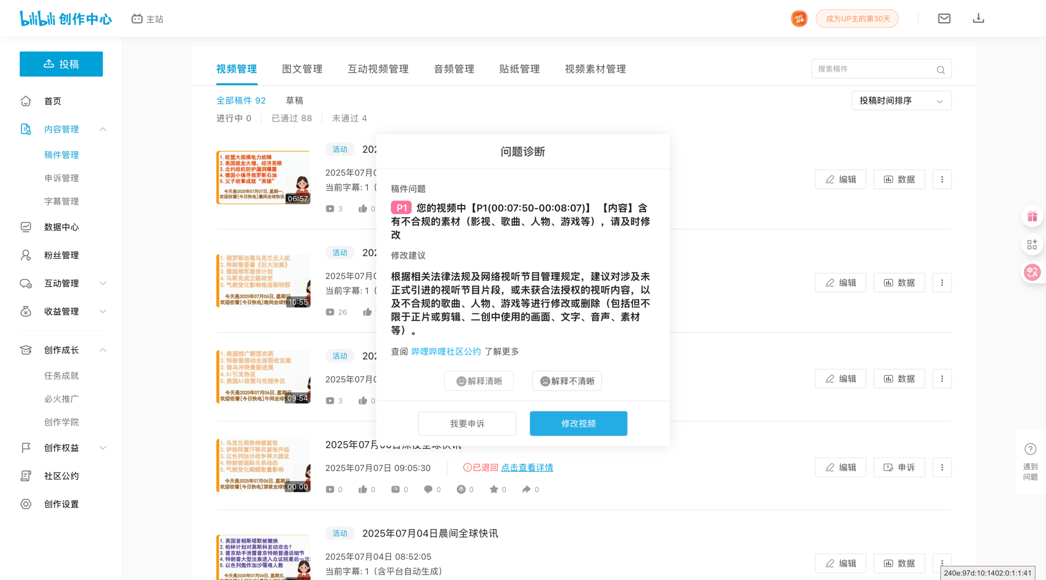The width and height of the screenshot is (1046, 580).
Task: Open the gift icon on right edge
Action: [x=1032, y=217]
